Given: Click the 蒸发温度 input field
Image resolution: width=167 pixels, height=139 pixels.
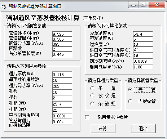Looking at the screenshot, I should 143,39.
